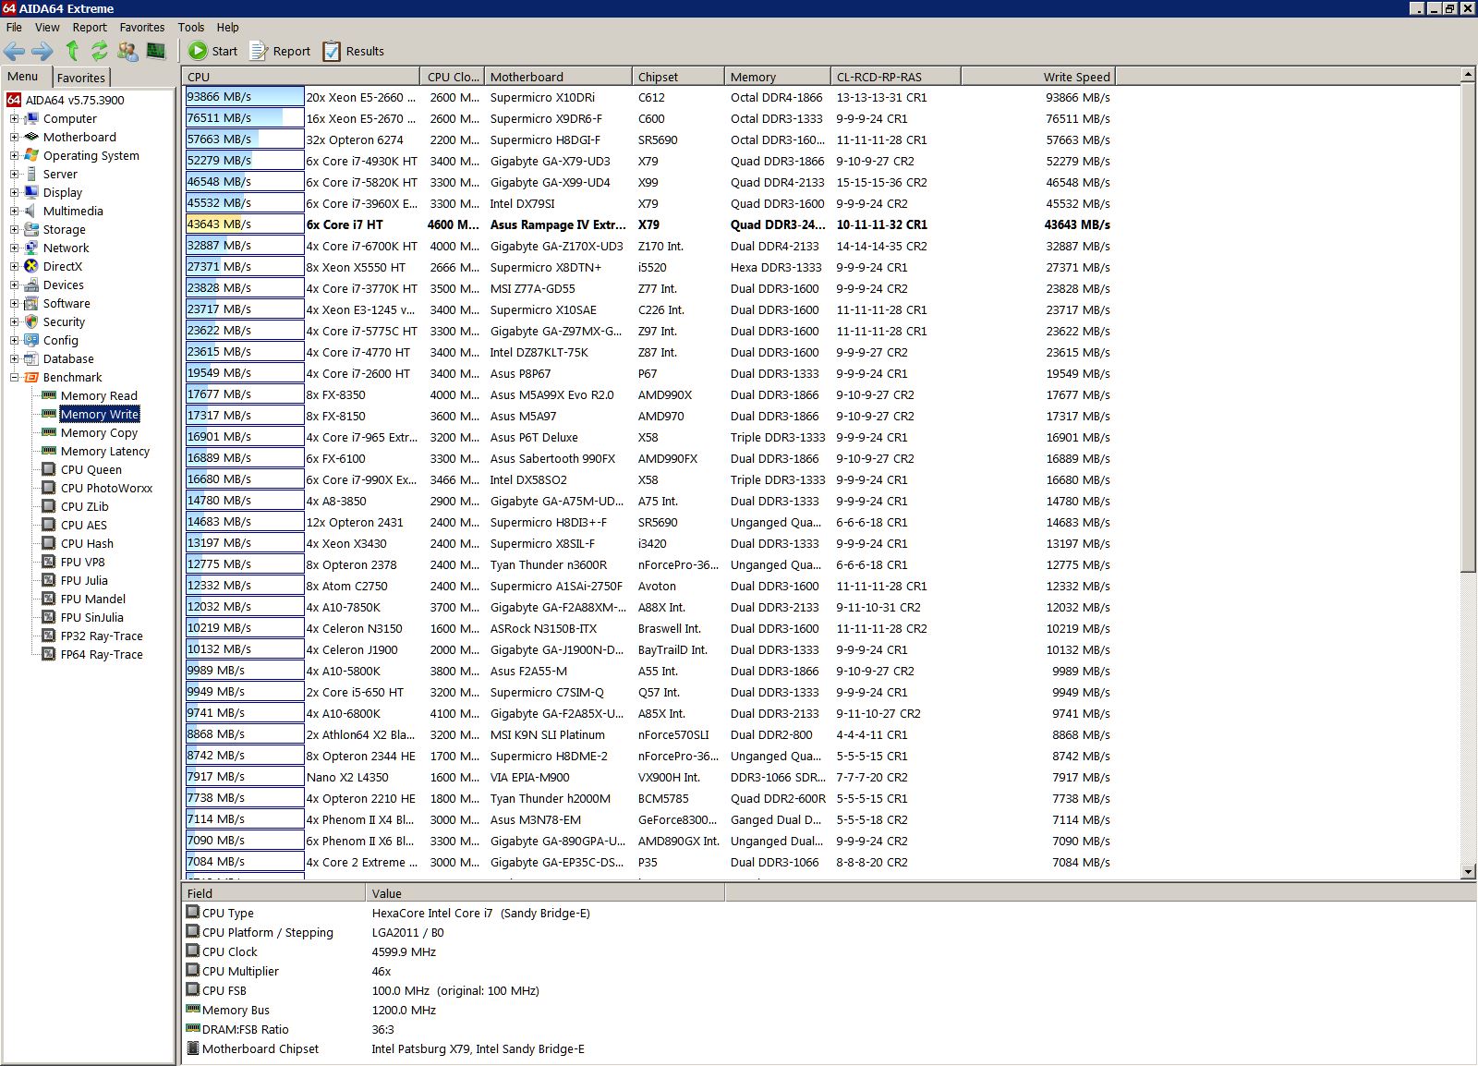The width and height of the screenshot is (1478, 1066).
Task: Click the green Up arrow toolbar icon
Action: coord(72,52)
